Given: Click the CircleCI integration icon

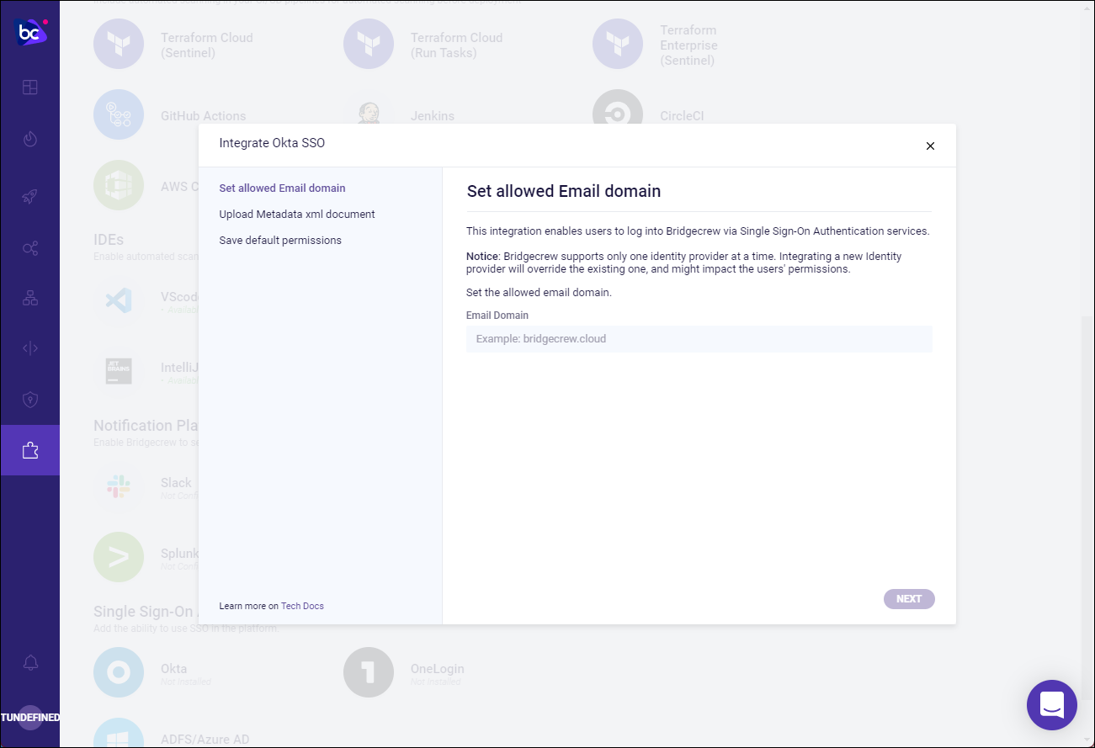Looking at the screenshot, I should (618, 109).
